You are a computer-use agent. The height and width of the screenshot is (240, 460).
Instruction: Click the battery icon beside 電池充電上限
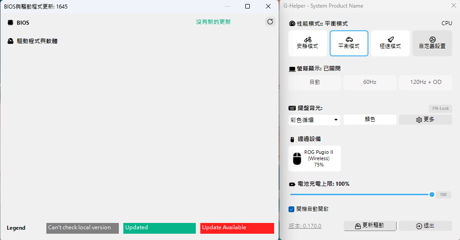[292, 184]
